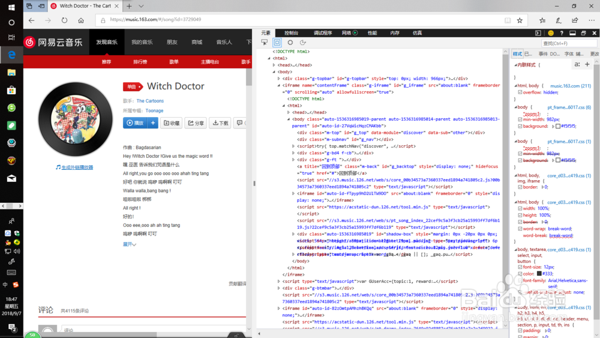Toggle the height: 100% property checkbox
Image resolution: width=600 pixels, height=338 pixels.
520,215
